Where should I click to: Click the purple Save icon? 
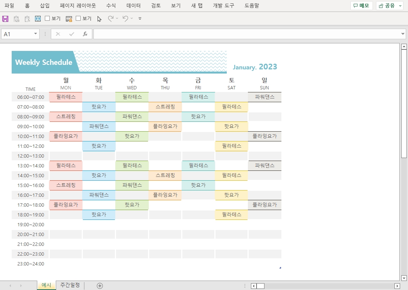[5, 19]
